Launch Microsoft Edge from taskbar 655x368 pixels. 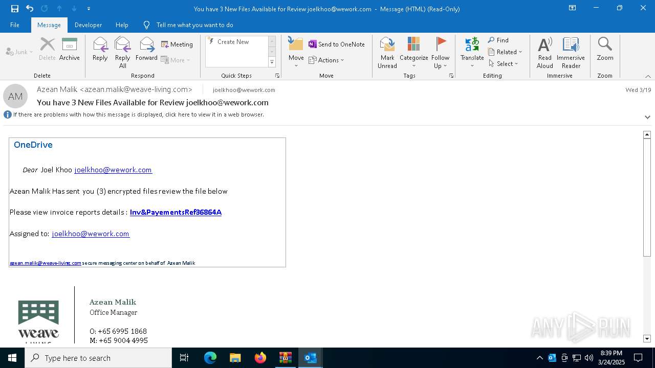point(210,358)
